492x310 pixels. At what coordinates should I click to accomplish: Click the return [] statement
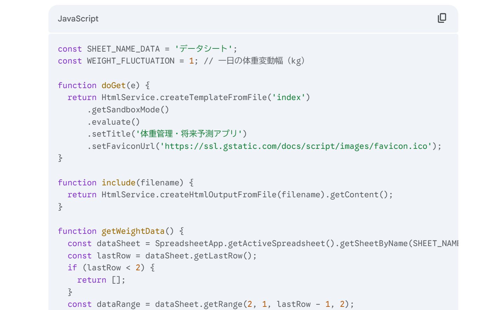101,280
